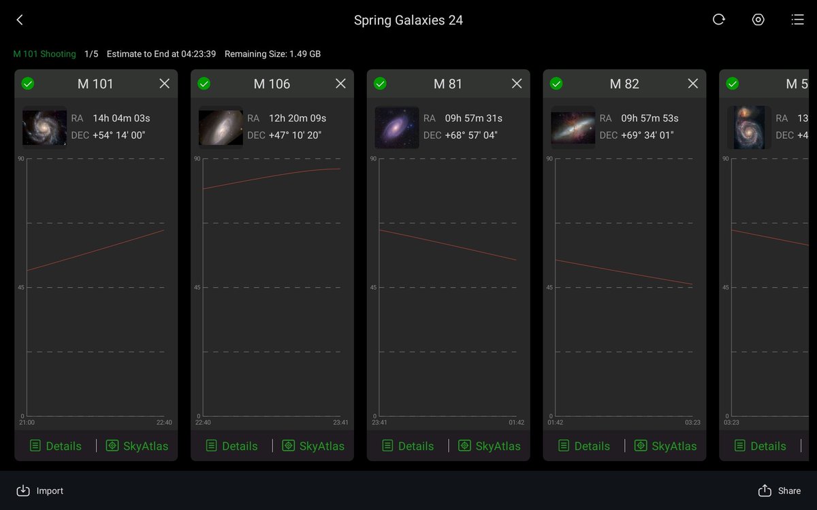Open the list menu icon in header

(x=798, y=20)
